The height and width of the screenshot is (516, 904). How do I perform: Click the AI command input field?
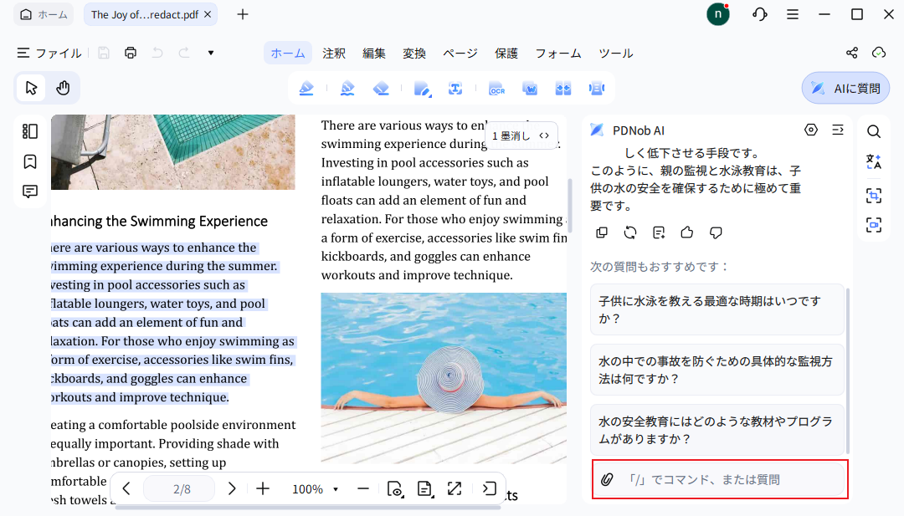click(x=728, y=479)
